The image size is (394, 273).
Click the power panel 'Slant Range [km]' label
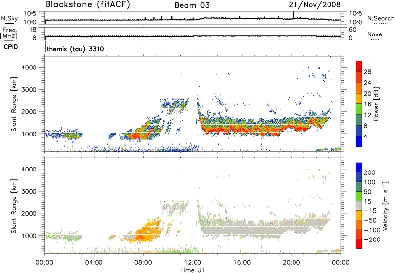coord(14,104)
